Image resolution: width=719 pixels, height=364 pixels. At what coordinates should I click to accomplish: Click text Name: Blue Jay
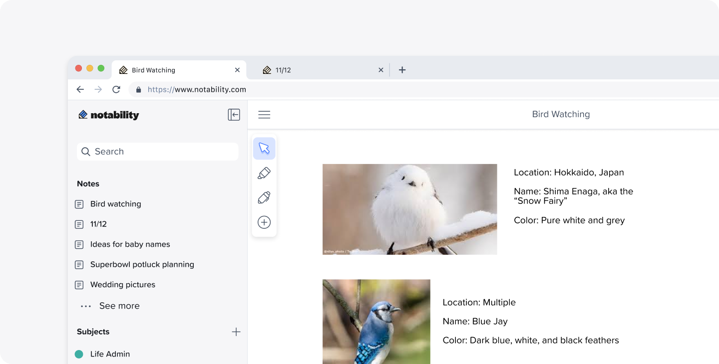pos(475,322)
